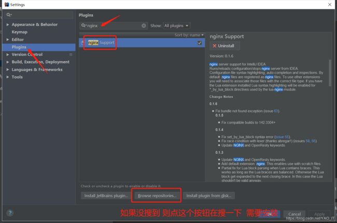This screenshot has height=223, width=337.
Task: Select Keymap in settings tree
Action: (x=19, y=32)
